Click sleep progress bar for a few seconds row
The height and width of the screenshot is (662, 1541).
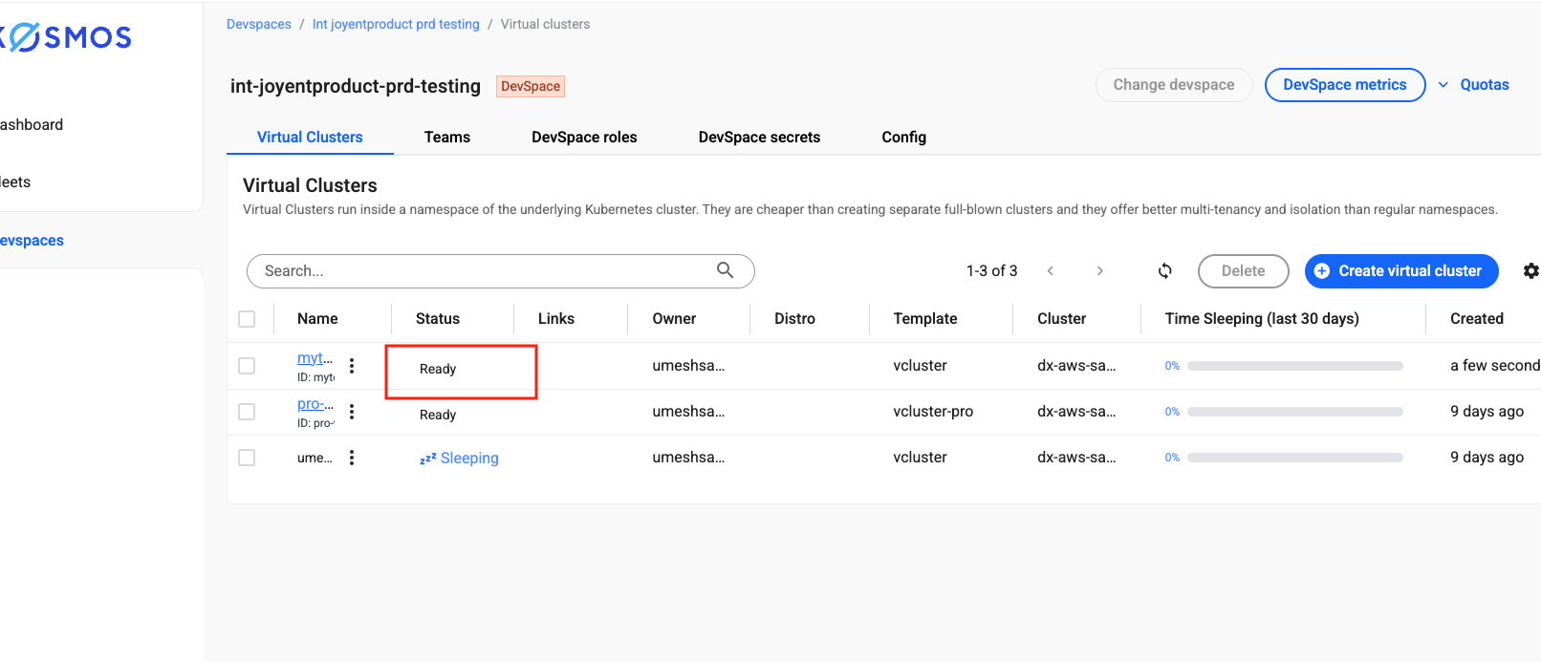[x=1295, y=366]
